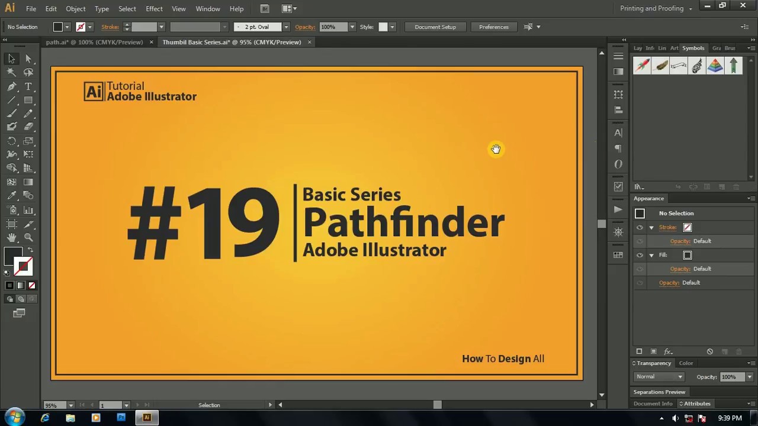Collapse the Fill row triangle
Viewport: 758px width, 426px height.
pyautogui.click(x=651, y=255)
